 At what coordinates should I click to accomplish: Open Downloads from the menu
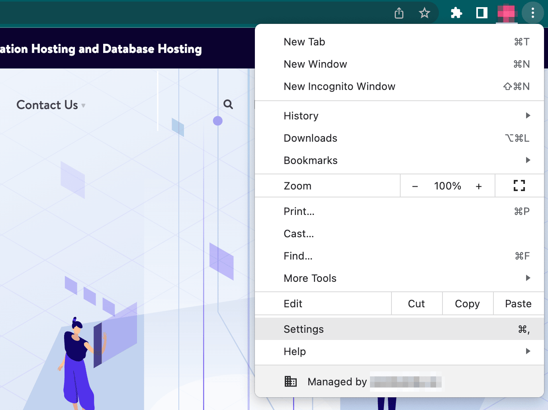click(399, 138)
